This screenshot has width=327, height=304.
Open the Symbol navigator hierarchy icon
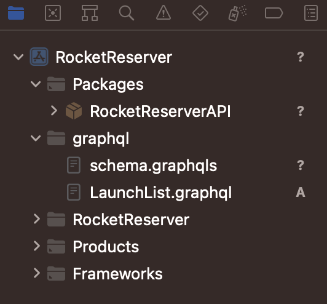[x=90, y=13]
